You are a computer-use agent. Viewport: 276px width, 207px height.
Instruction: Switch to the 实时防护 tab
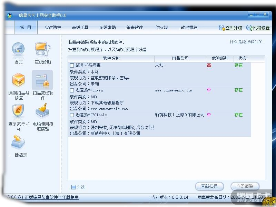[x=53, y=28]
